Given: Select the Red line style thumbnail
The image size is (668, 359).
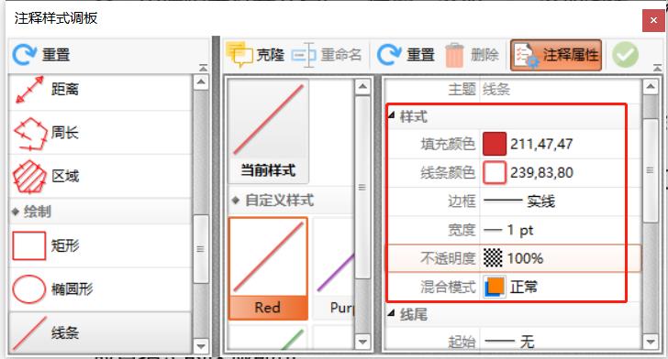Looking at the screenshot, I should (268, 269).
